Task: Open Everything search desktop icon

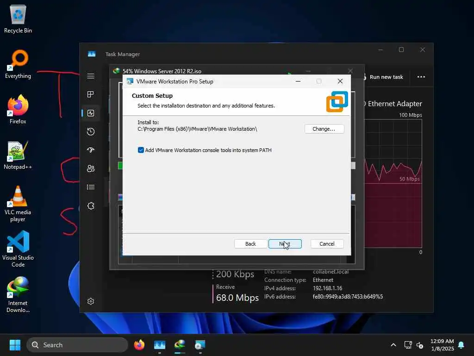Action: [x=18, y=64]
